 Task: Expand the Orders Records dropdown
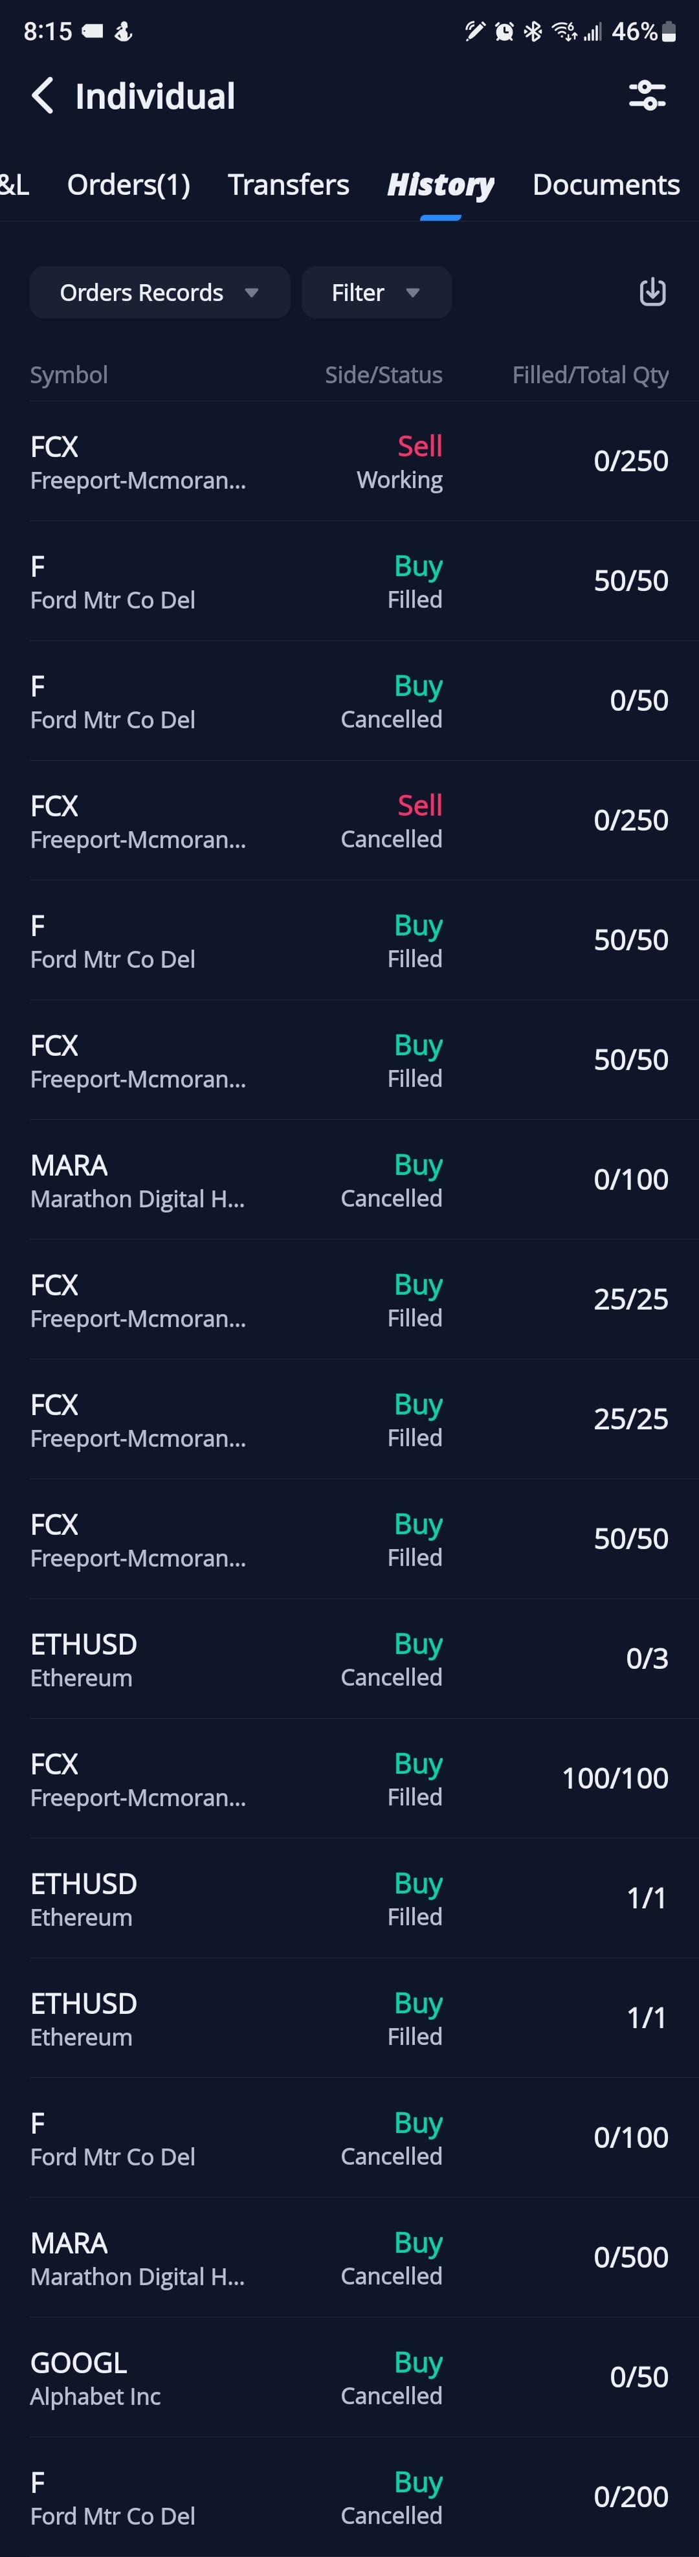[x=160, y=293]
